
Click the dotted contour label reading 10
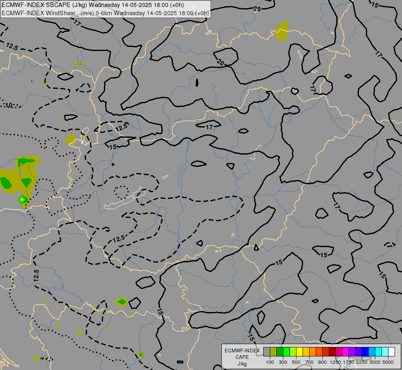pos(9,105)
